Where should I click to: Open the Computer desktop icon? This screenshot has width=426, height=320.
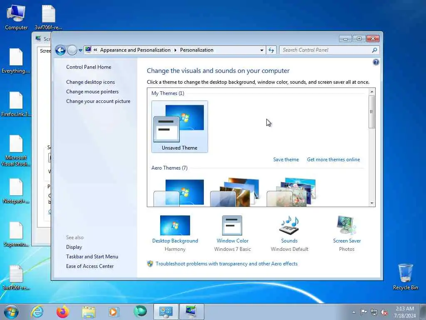pyautogui.click(x=16, y=17)
